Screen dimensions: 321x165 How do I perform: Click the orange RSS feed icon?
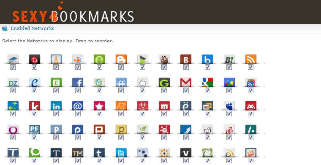click(x=251, y=59)
